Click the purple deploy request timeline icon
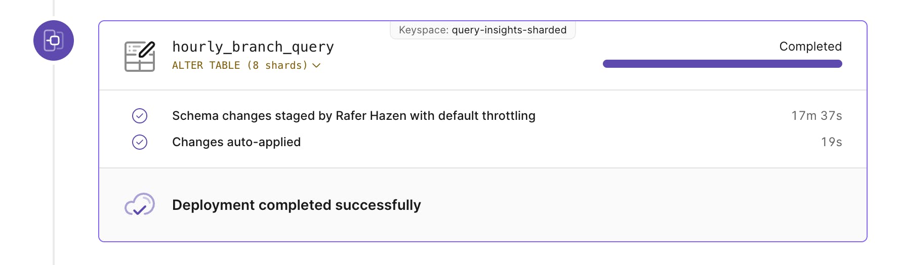 54,40
